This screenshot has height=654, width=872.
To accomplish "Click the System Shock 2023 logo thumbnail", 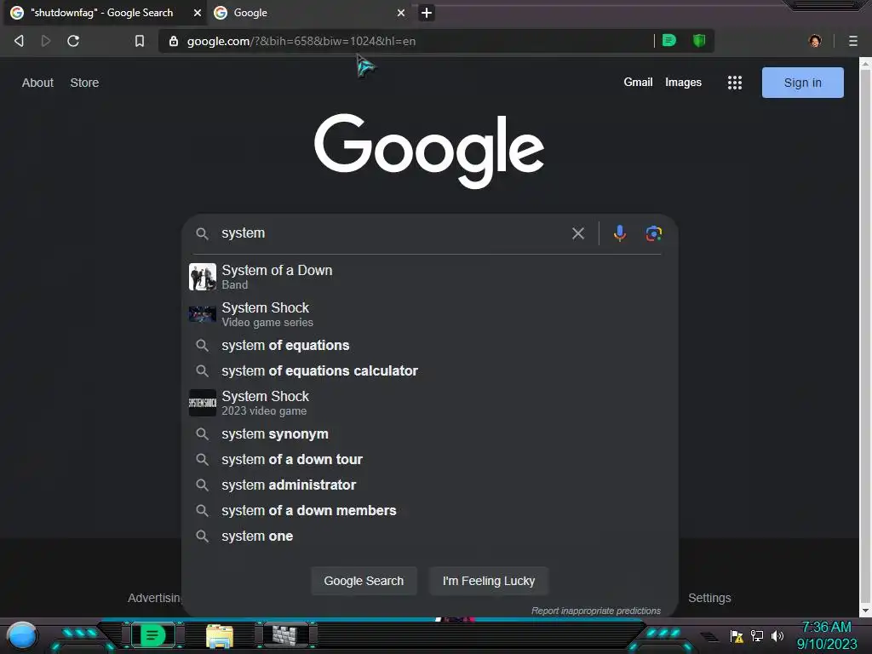I will 203,403.
